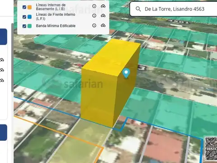Download Banda Mínima Edificable layer
Screen dimensions: 217x163
103,25
